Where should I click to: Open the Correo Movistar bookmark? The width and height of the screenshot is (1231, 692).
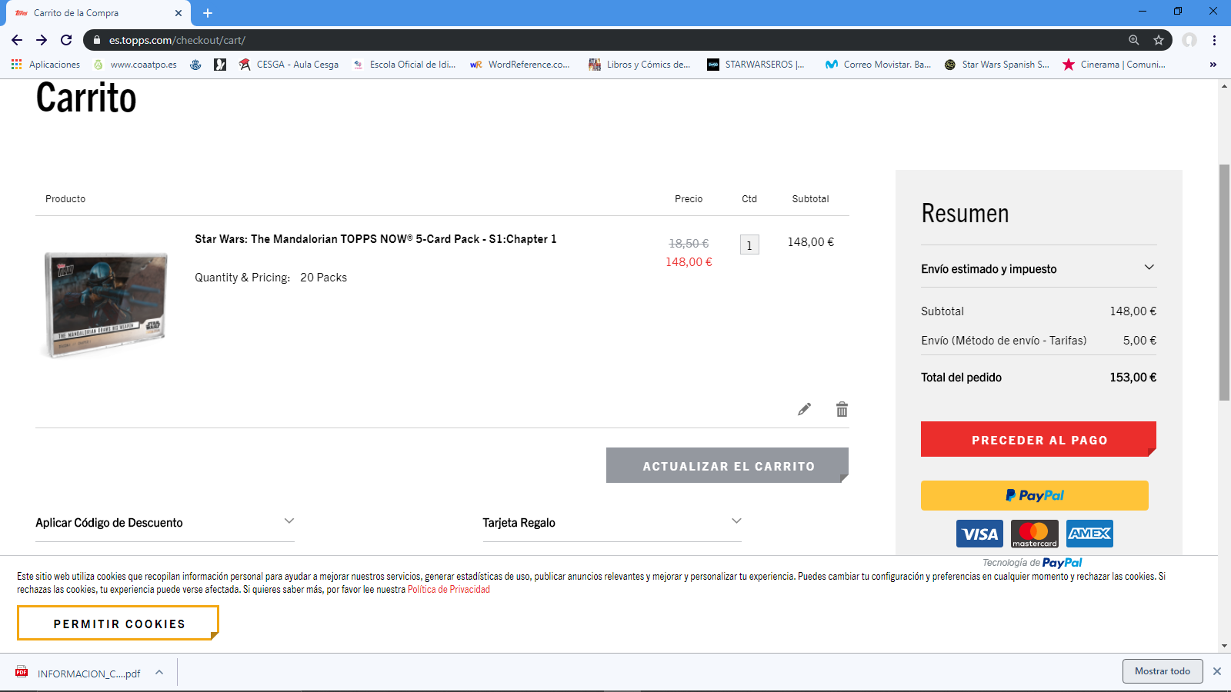pos(878,65)
